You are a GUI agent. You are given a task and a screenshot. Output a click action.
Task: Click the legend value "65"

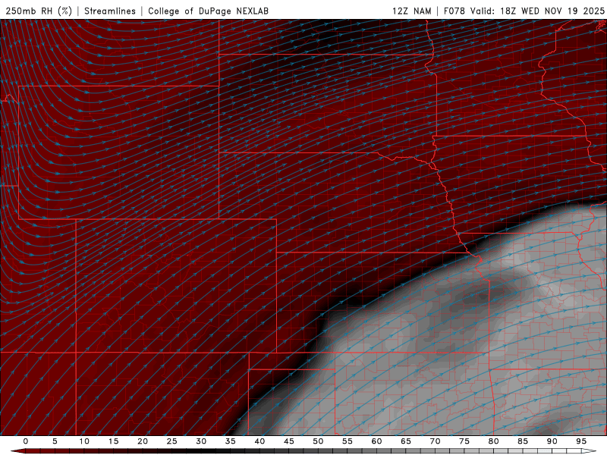click(406, 441)
